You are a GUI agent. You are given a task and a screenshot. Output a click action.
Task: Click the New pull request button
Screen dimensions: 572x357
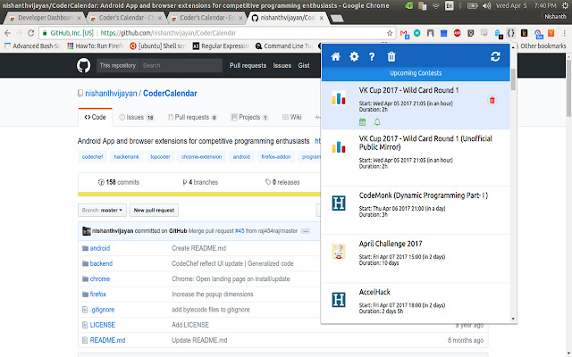[x=154, y=210]
